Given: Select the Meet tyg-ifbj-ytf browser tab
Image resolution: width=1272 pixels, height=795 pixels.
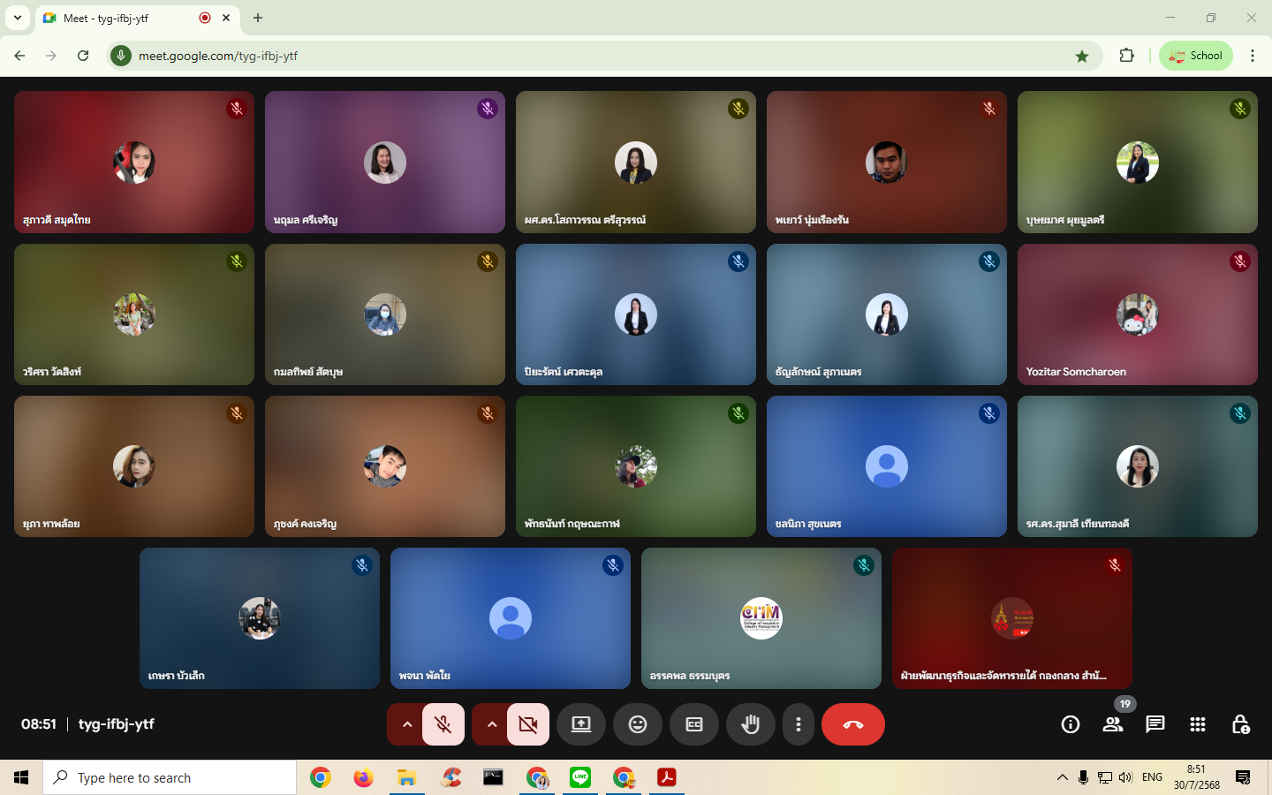Looking at the screenshot, I should pos(124,18).
